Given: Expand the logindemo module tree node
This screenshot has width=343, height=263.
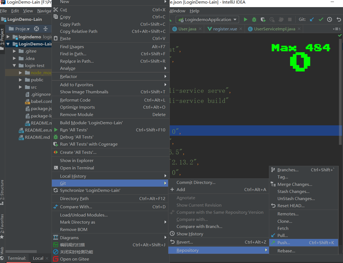Looking at the screenshot, I should [x=8, y=37].
